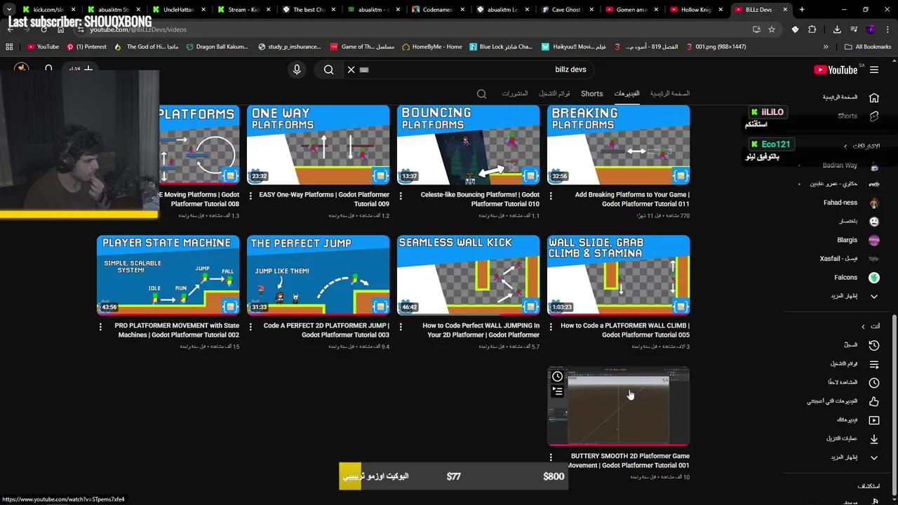
Task: Switch to the الصفحة الرئيسية channel tab
Action: point(669,93)
